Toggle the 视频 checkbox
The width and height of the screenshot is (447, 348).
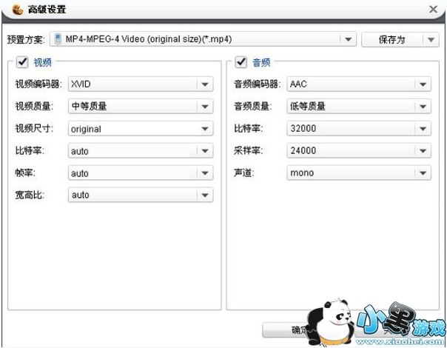click(x=22, y=62)
